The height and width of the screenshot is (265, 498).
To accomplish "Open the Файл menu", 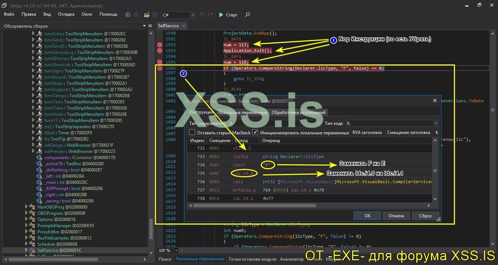I will pos(9,15).
